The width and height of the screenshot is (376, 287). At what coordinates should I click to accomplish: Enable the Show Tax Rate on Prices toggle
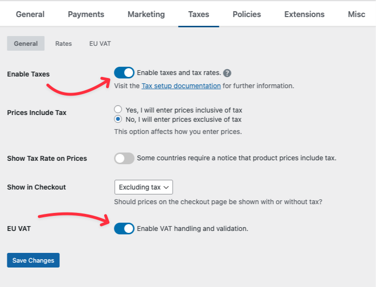124,158
